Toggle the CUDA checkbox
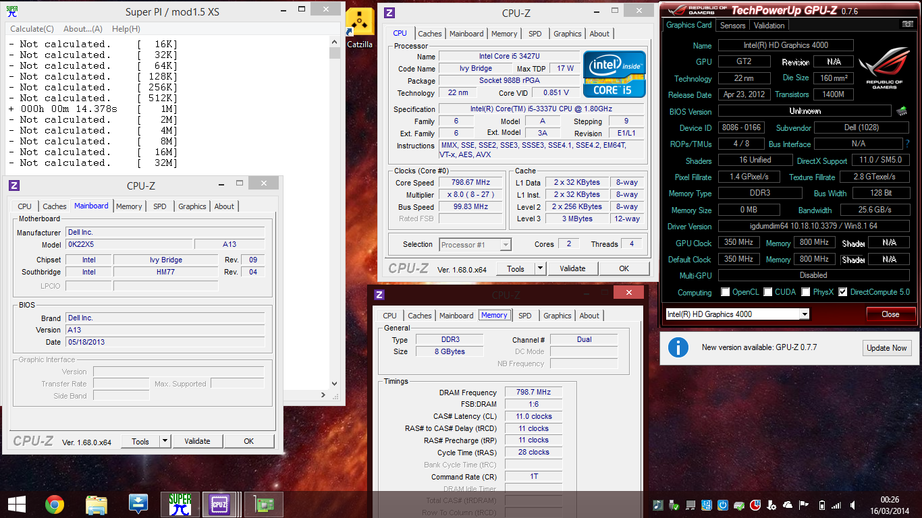The height and width of the screenshot is (518, 922). (x=768, y=292)
